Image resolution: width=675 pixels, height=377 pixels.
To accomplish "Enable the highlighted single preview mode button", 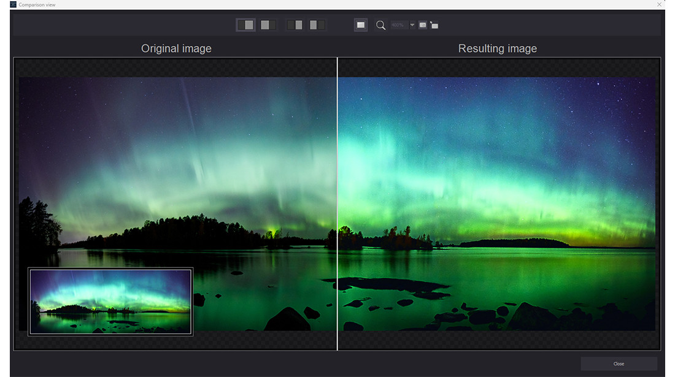I will coord(360,25).
